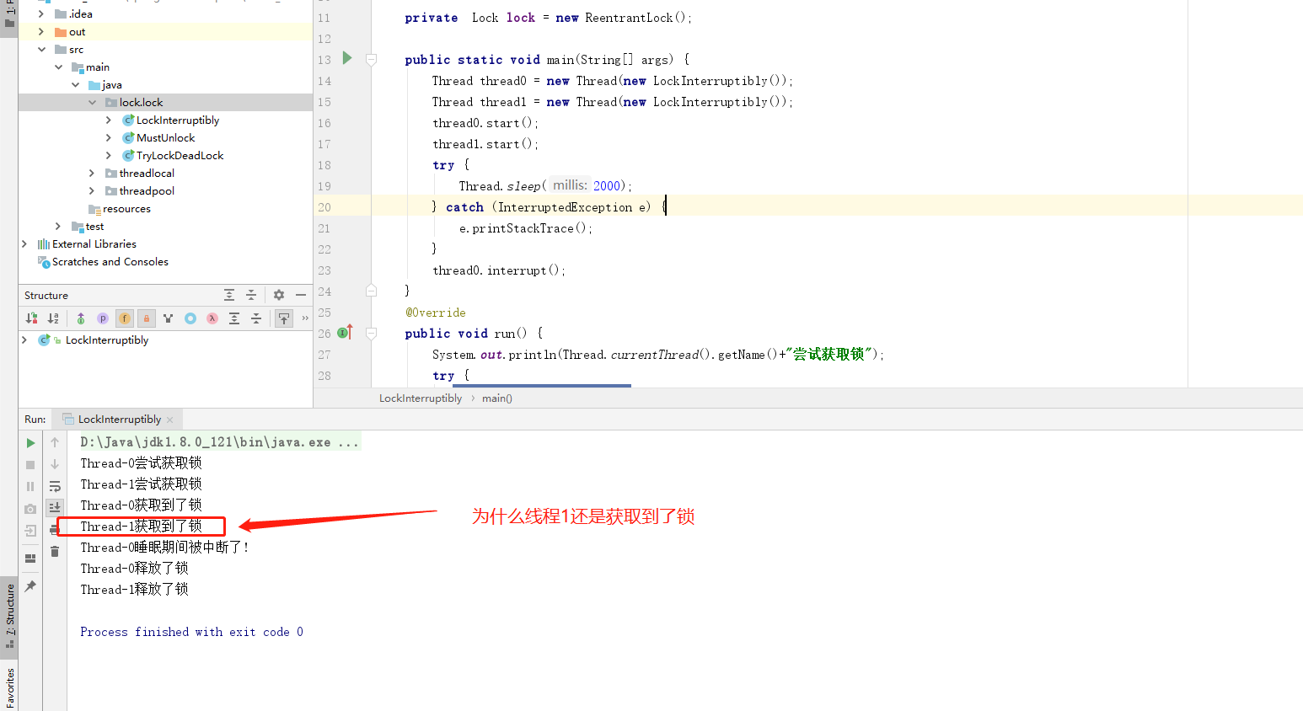This screenshot has height=711, width=1303.
Task: Collapse the lock.lock package
Action: pos(92,103)
